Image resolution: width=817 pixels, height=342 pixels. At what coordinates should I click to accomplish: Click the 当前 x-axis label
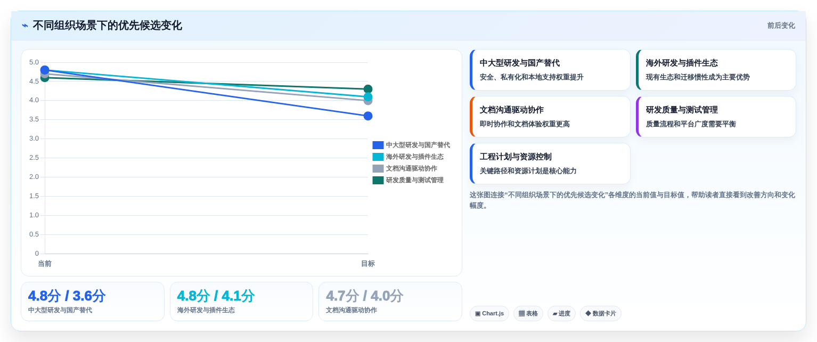coord(45,263)
